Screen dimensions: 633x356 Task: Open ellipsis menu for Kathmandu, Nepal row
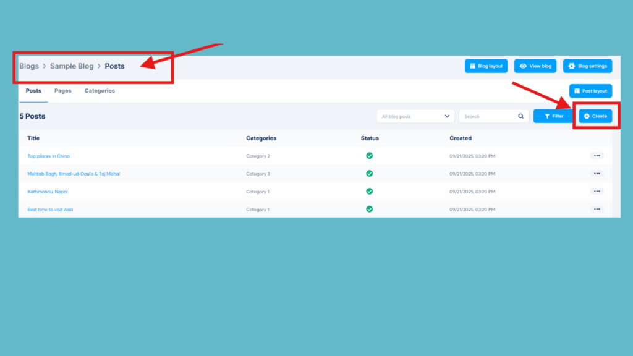[x=597, y=191]
